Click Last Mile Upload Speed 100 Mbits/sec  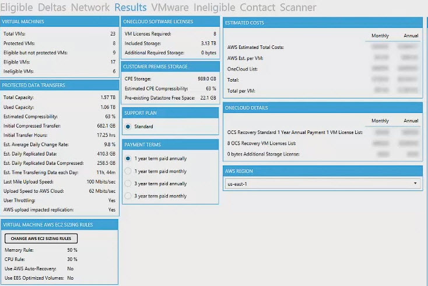click(x=101, y=182)
